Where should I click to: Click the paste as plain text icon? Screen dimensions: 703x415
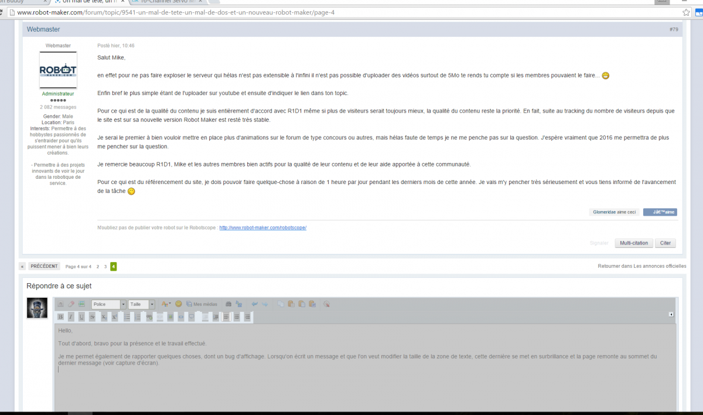point(302,304)
